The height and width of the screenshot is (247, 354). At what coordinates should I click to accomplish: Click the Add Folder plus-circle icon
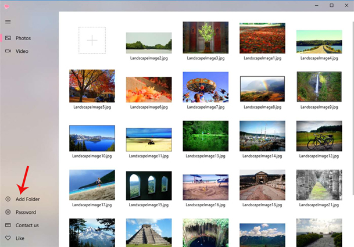[8, 199]
